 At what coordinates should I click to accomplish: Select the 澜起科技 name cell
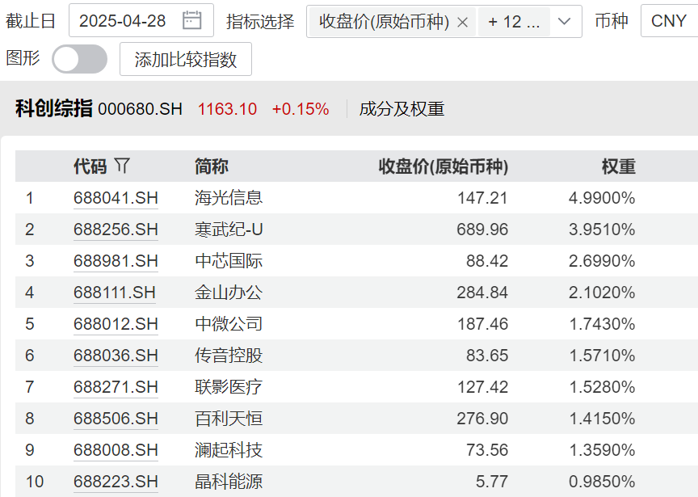(x=229, y=450)
